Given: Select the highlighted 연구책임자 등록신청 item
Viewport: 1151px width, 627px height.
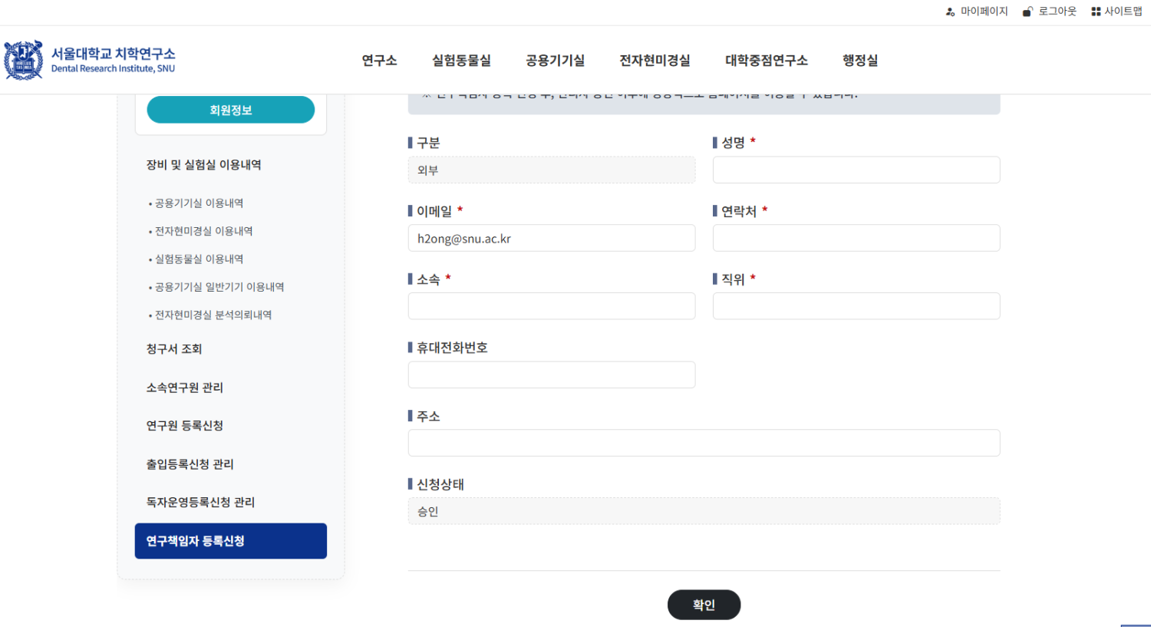Looking at the screenshot, I should (x=230, y=541).
